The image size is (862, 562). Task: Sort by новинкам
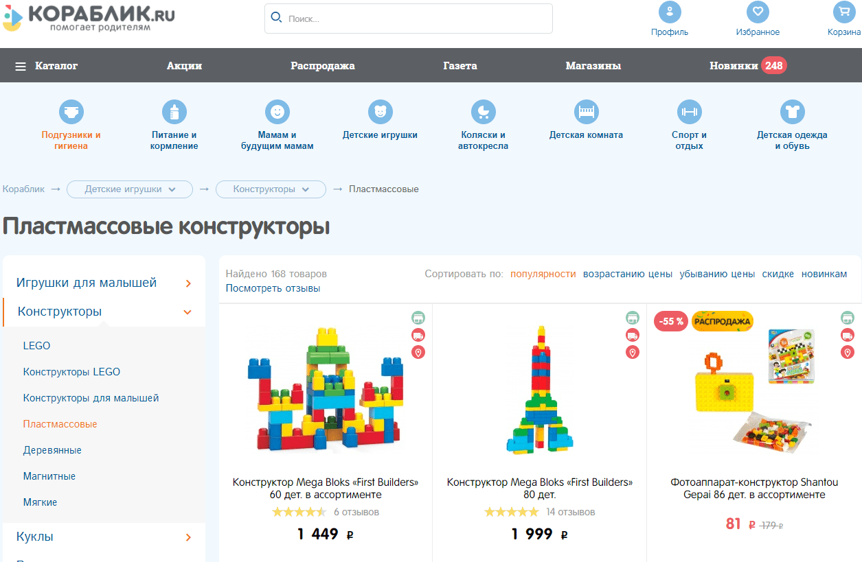[824, 274]
